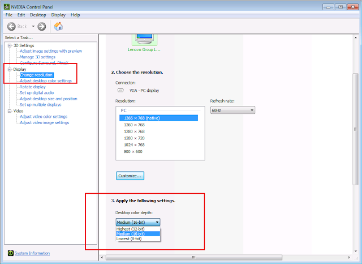The height and width of the screenshot is (264, 362).
Task: Click the 3D Settings tree label
Action: tap(24, 45)
